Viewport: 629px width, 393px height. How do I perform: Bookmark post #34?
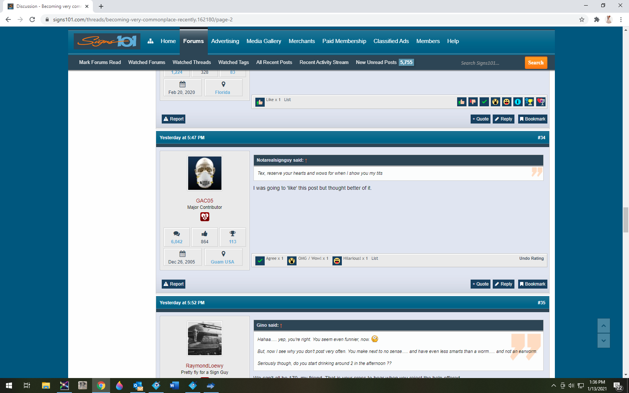pyautogui.click(x=533, y=284)
